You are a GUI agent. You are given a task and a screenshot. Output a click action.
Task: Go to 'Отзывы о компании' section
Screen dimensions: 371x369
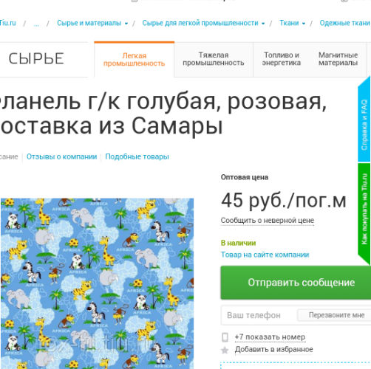(61, 156)
